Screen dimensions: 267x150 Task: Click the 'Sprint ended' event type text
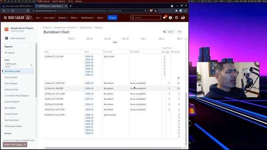point(110,115)
